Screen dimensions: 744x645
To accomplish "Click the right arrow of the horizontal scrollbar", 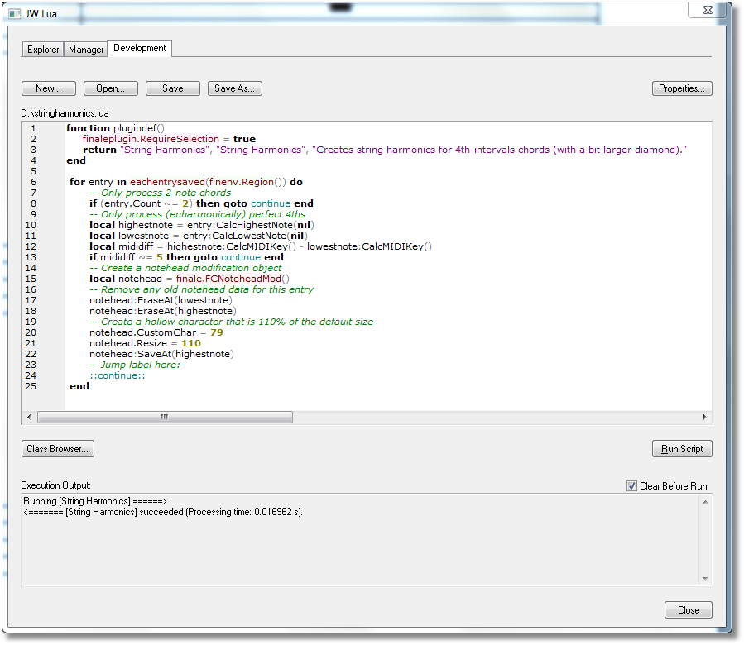I will coord(703,418).
